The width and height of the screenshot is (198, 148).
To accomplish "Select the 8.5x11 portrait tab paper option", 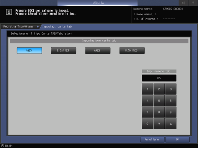I will pos(64,51).
